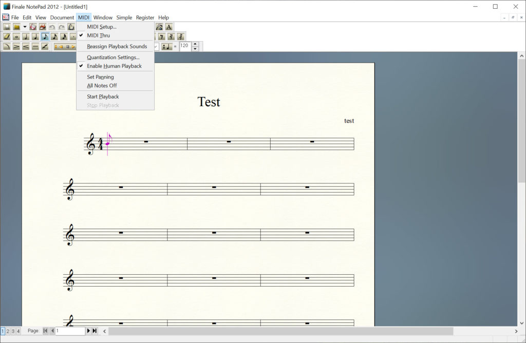This screenshot has height=343, width=526.
Task: Click the New document toolbar icon
Action: coord(7,27)
